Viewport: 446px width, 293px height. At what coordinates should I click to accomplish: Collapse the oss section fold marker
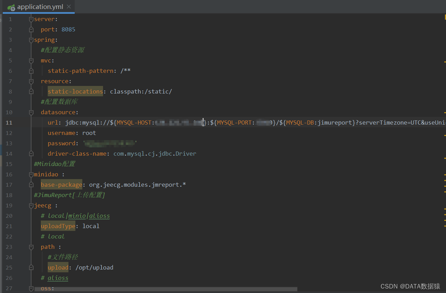pos(31,288)
